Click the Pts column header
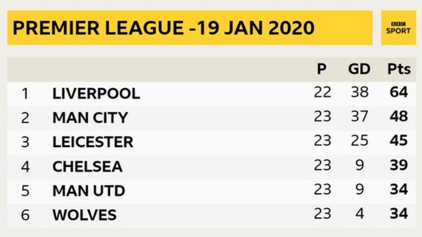This screenshot has height=237, width=422. coord(399,69)
